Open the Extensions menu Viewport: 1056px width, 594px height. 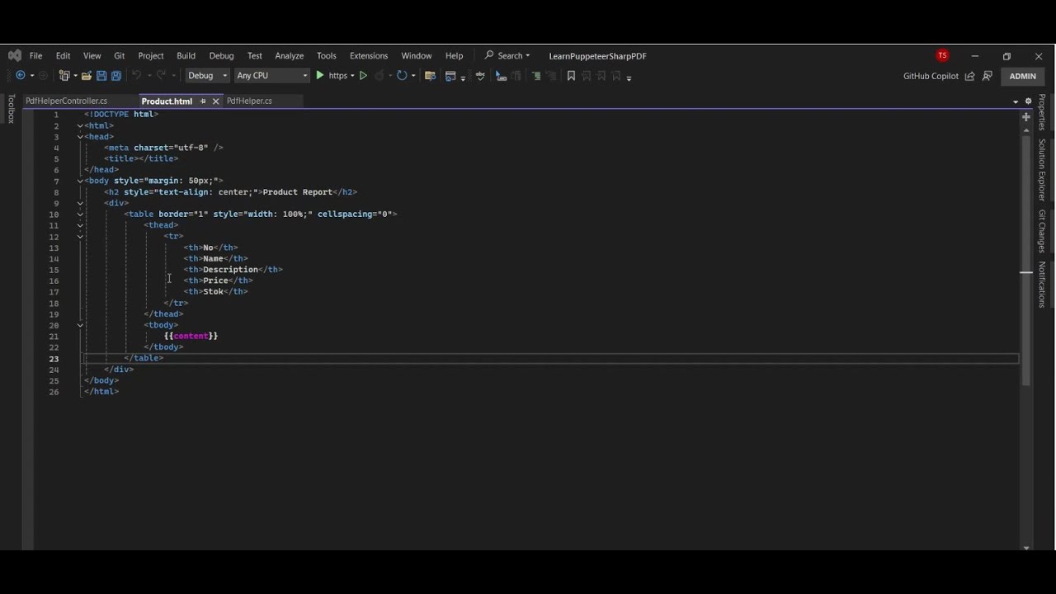click(369, 55)
